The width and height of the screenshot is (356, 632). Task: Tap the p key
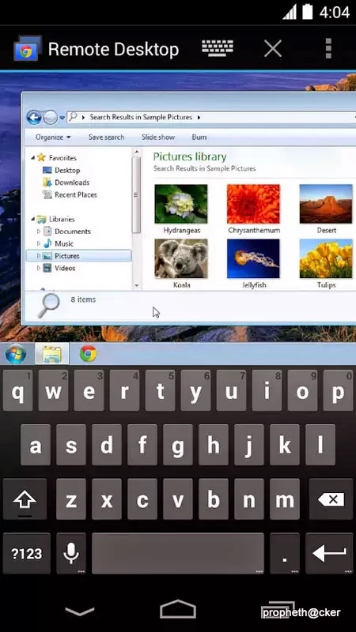pyautogui.click(x=338, y=391)
